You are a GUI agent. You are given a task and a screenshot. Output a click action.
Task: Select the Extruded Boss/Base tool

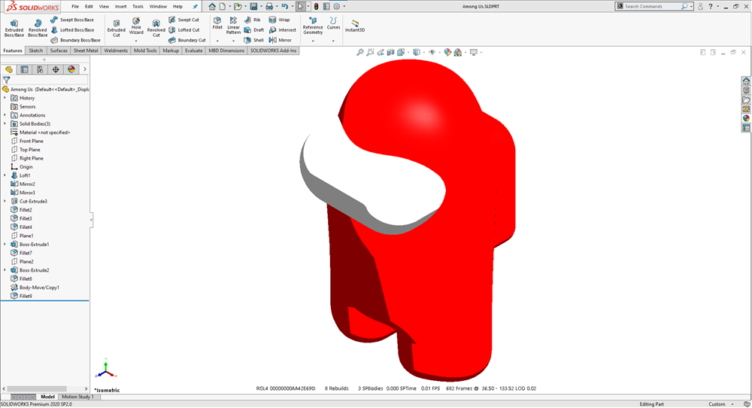14,29
